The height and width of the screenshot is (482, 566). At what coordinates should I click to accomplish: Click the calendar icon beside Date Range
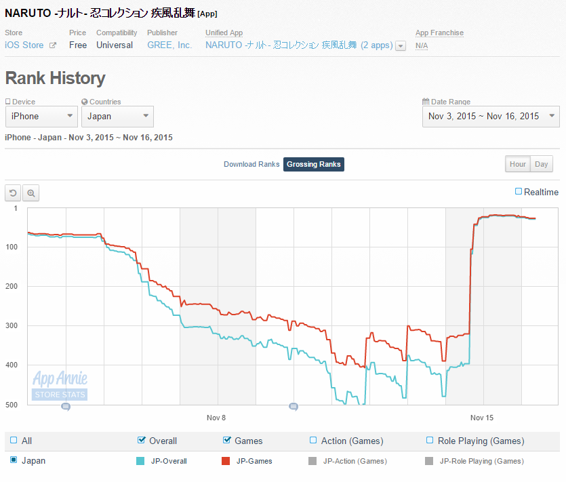click(x=426, y=102)
